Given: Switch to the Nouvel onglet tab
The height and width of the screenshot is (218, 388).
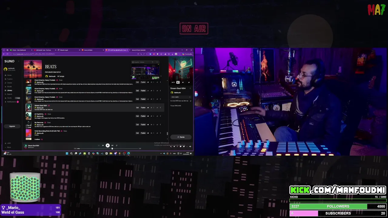Looking at the screenshot, I should pyautogui.click(x=69, y=50).
